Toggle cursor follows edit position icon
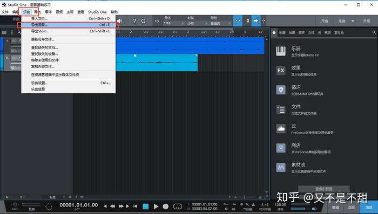The width and height of the screenshot is (378, 214). (x=247, y=21)
